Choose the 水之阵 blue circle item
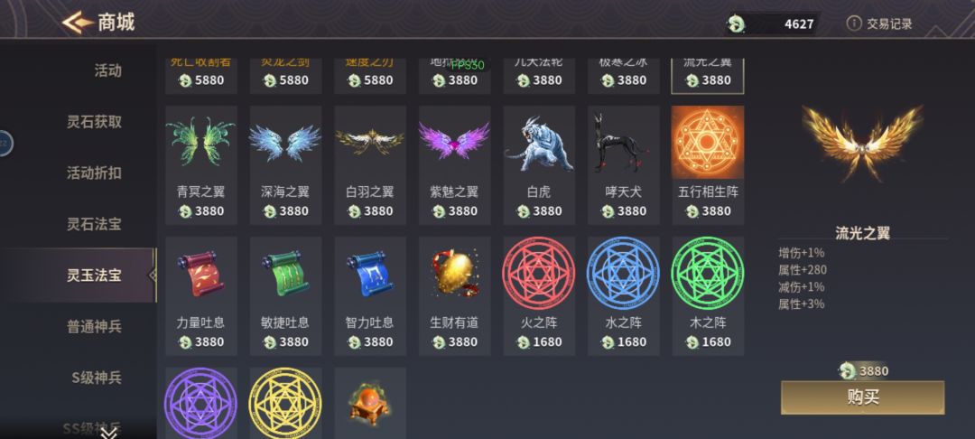Screen dimensions: 975x439 click(x=624, y=296)
